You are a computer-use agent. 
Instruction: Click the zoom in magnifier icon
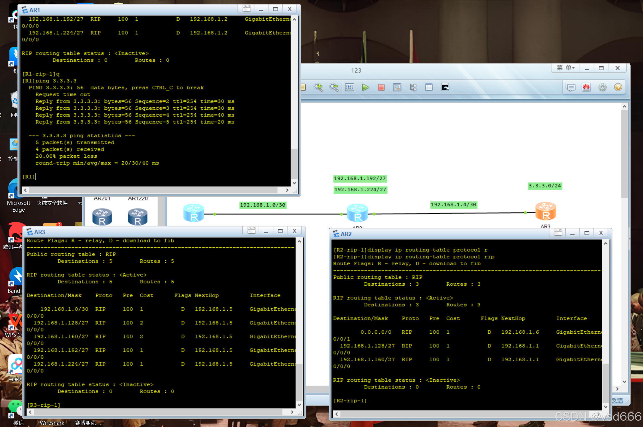click(x=318, y=87)
